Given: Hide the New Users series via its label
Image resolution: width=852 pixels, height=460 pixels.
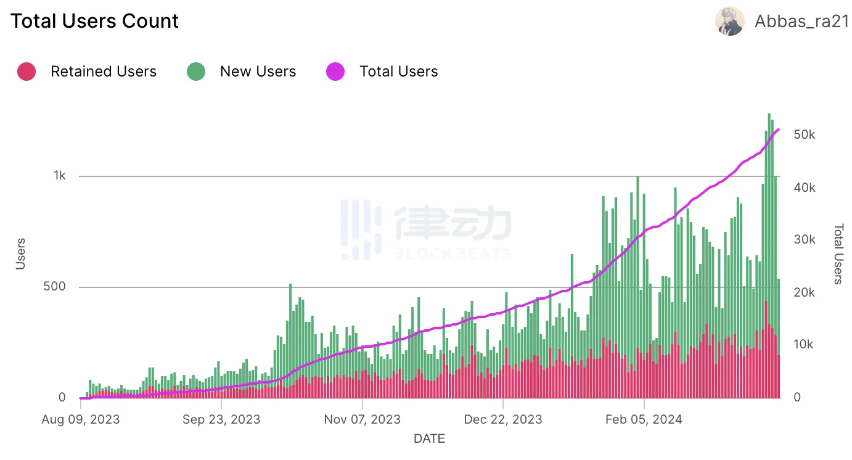Looking at the screenshot, I should pyautogui.click(x=258, y=72).
